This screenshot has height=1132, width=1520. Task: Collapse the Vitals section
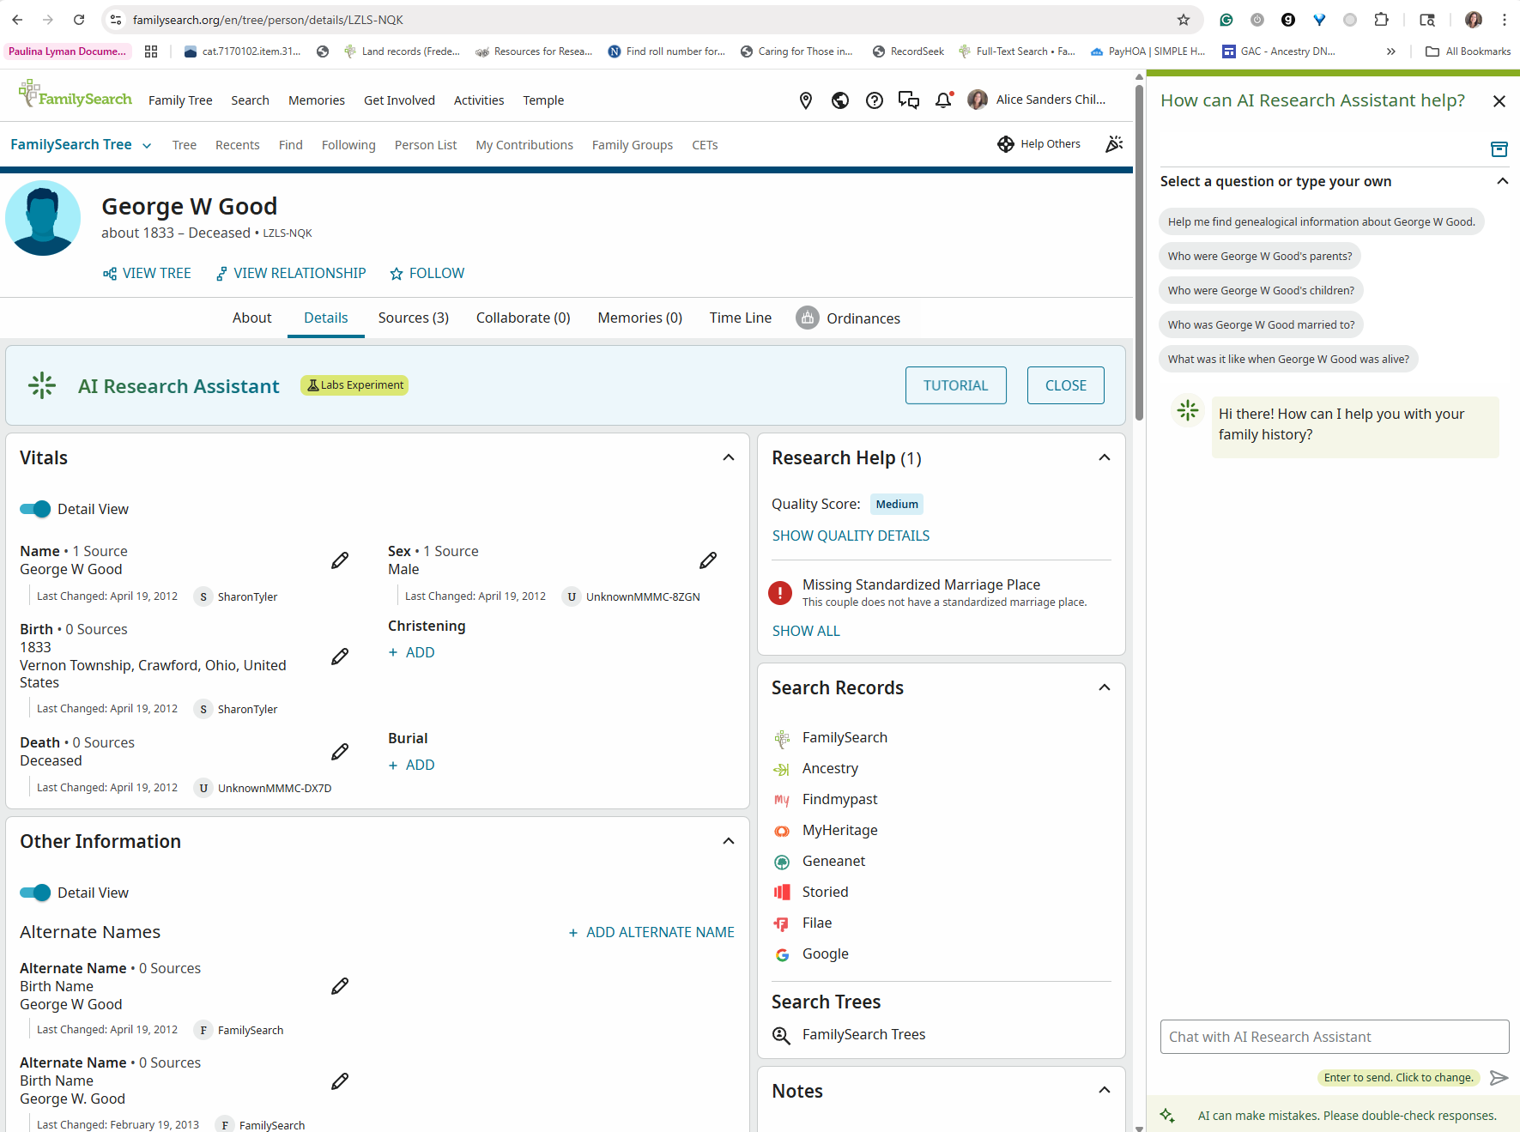click(728, 457)
